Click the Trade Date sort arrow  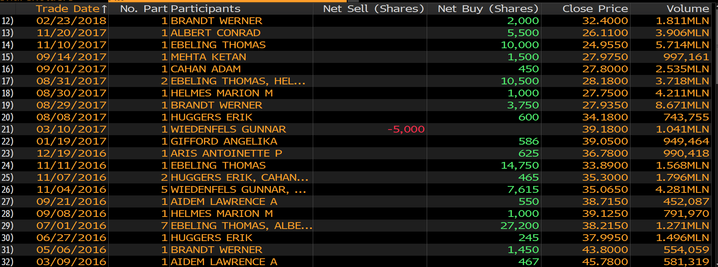(x=105, y=9)
